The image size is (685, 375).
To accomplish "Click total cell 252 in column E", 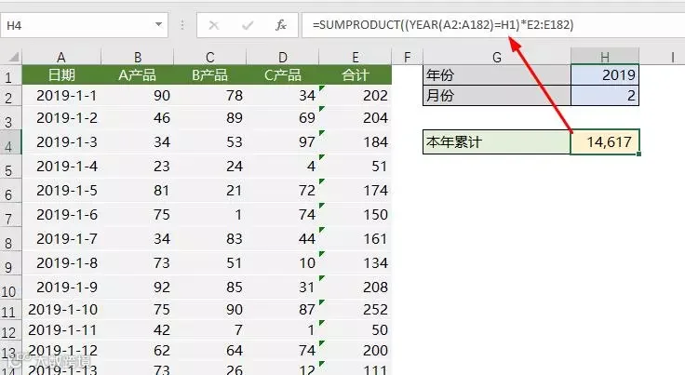I will pos(356,310).
